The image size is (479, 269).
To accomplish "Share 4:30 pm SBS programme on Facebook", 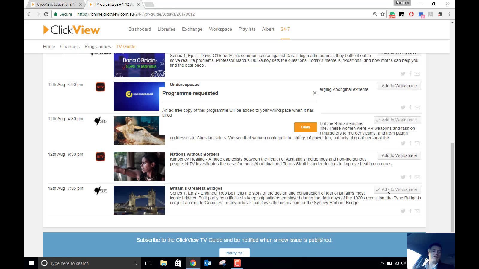I will point(410,143).
